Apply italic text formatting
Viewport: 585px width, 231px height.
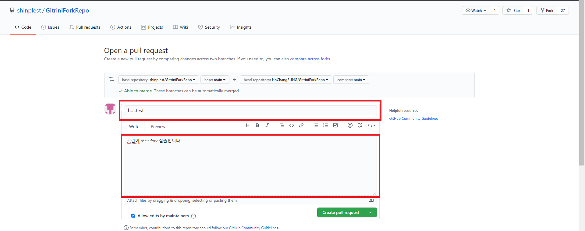point(267,125)
